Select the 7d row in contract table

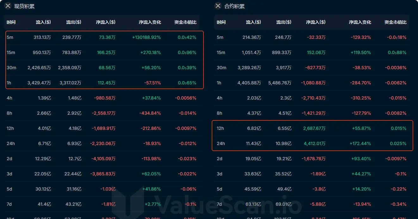coord(312,204)
